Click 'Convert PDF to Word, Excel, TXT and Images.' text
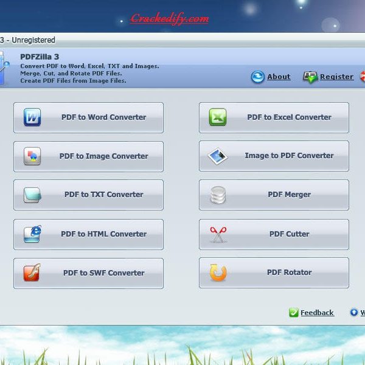The width and height of the screenshot is (365, 365). click(x=89, y=66)
